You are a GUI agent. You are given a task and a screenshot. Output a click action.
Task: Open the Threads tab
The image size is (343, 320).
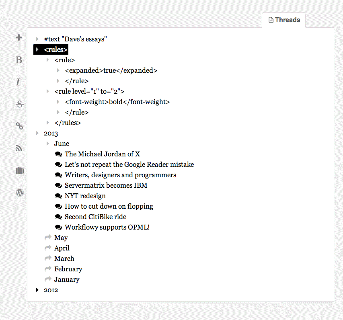284,20
